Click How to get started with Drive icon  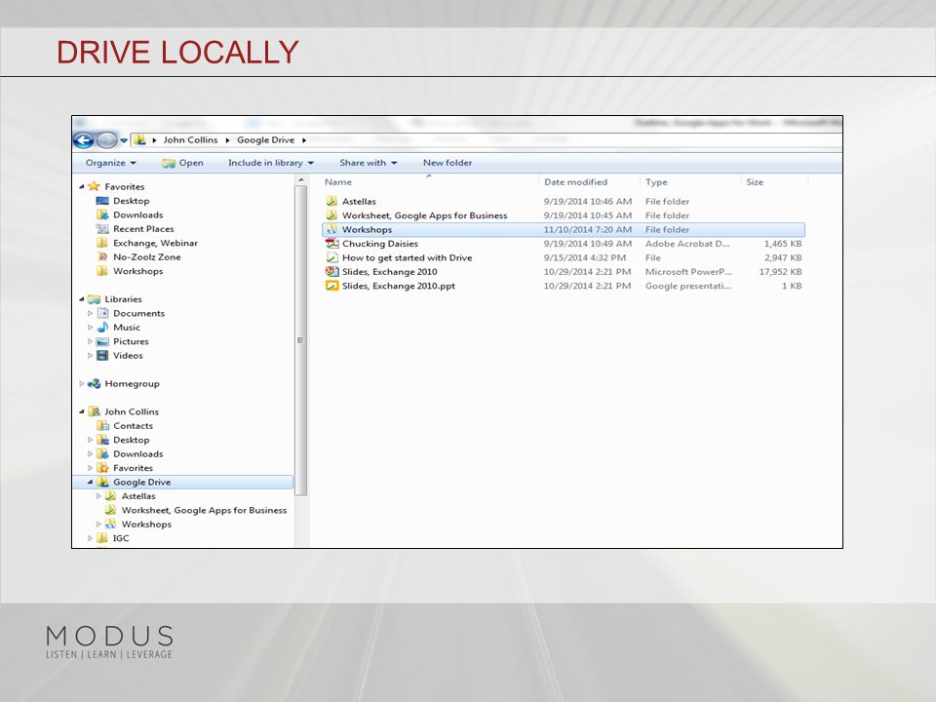(x=331, y=257)
